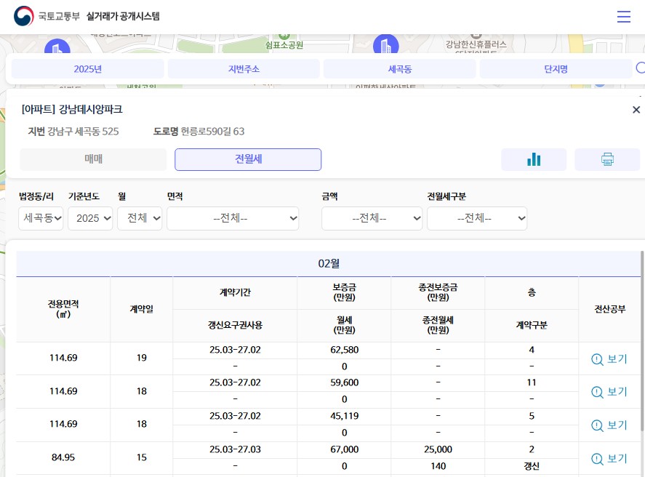Select the 지번주소 filter tab
Image resolution: width=645 pixels, height=477 pixels.
coord(244,68)
